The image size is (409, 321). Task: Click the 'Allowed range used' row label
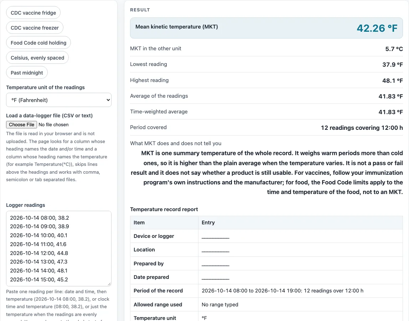coord(158,305)
